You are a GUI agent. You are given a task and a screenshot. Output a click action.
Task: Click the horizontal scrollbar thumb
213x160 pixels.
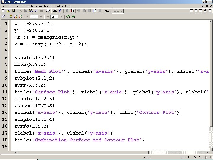point(83,152)
